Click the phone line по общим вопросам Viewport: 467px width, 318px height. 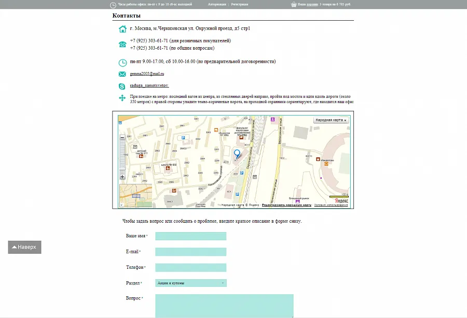[x=172, y=48]
